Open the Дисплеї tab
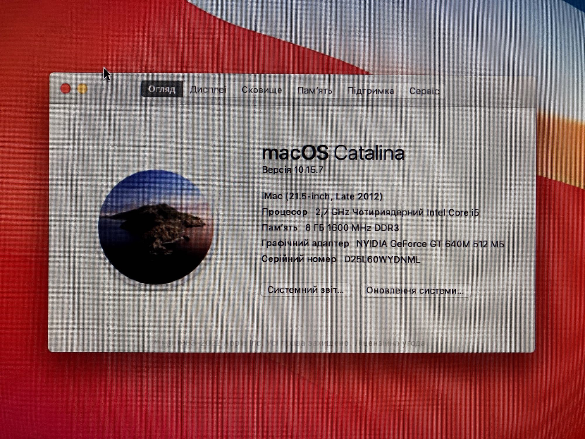 pos(208,90)
